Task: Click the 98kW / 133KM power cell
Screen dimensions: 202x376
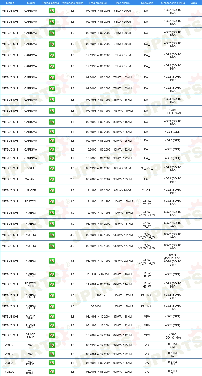Action: [122, 179]
